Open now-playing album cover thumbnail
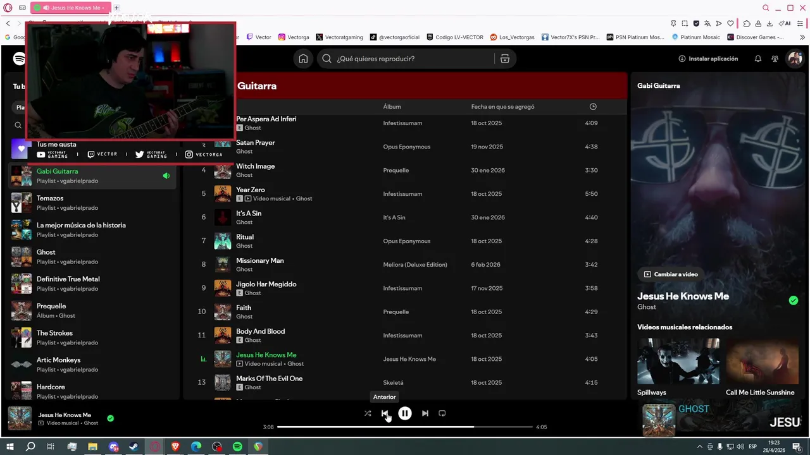The height and width of the screenshot is (455, 810). (20, 418)
